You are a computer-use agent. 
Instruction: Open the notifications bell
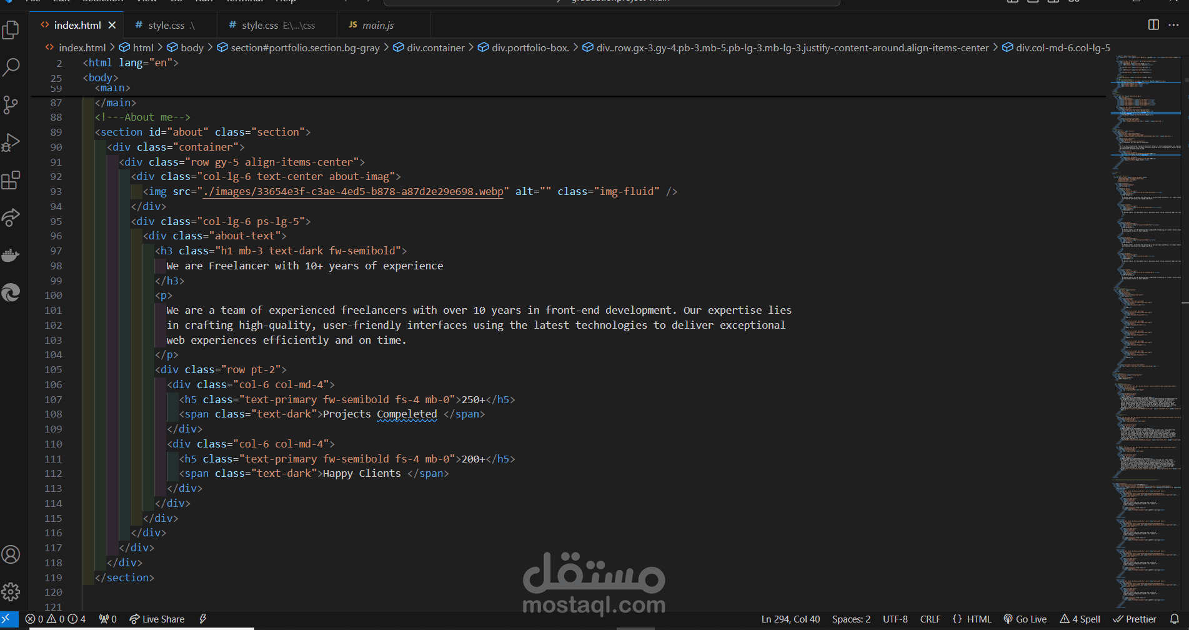[1175, 619]
